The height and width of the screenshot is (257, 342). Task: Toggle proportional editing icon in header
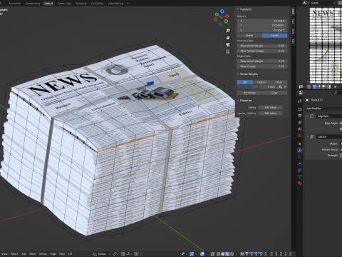(x=136, y=254)
